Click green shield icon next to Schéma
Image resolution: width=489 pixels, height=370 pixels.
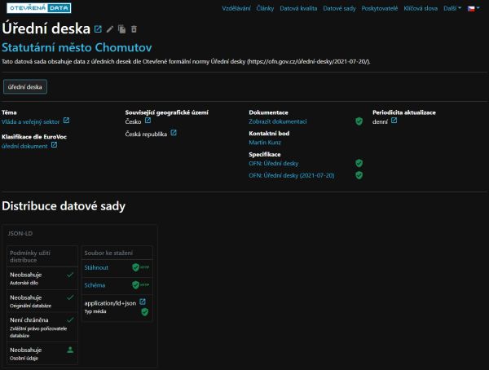(x=135, y=284)
